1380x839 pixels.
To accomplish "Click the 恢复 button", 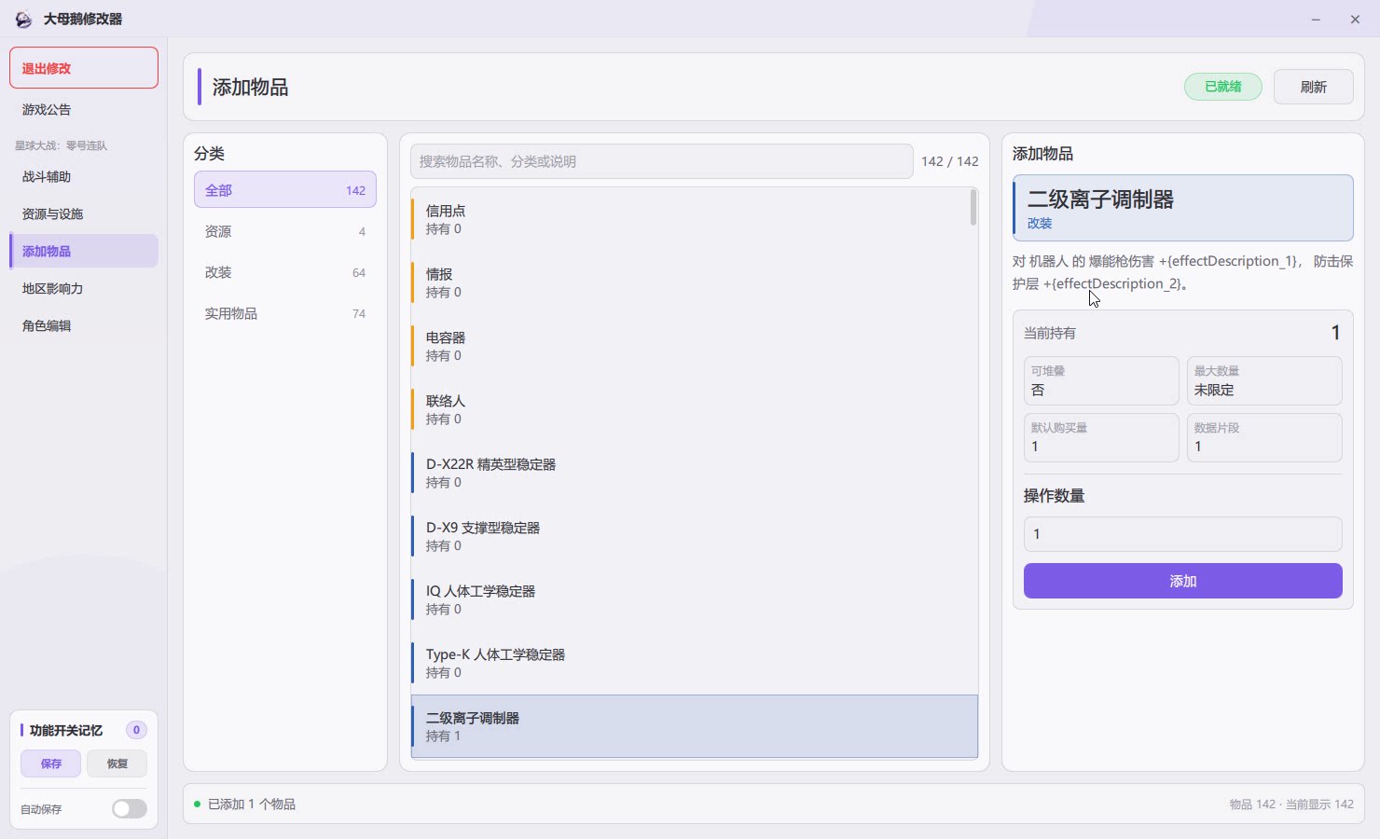I will [117, 763].
